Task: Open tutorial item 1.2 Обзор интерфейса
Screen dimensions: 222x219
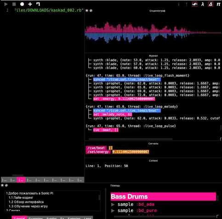Action: (x=26, y=202)
